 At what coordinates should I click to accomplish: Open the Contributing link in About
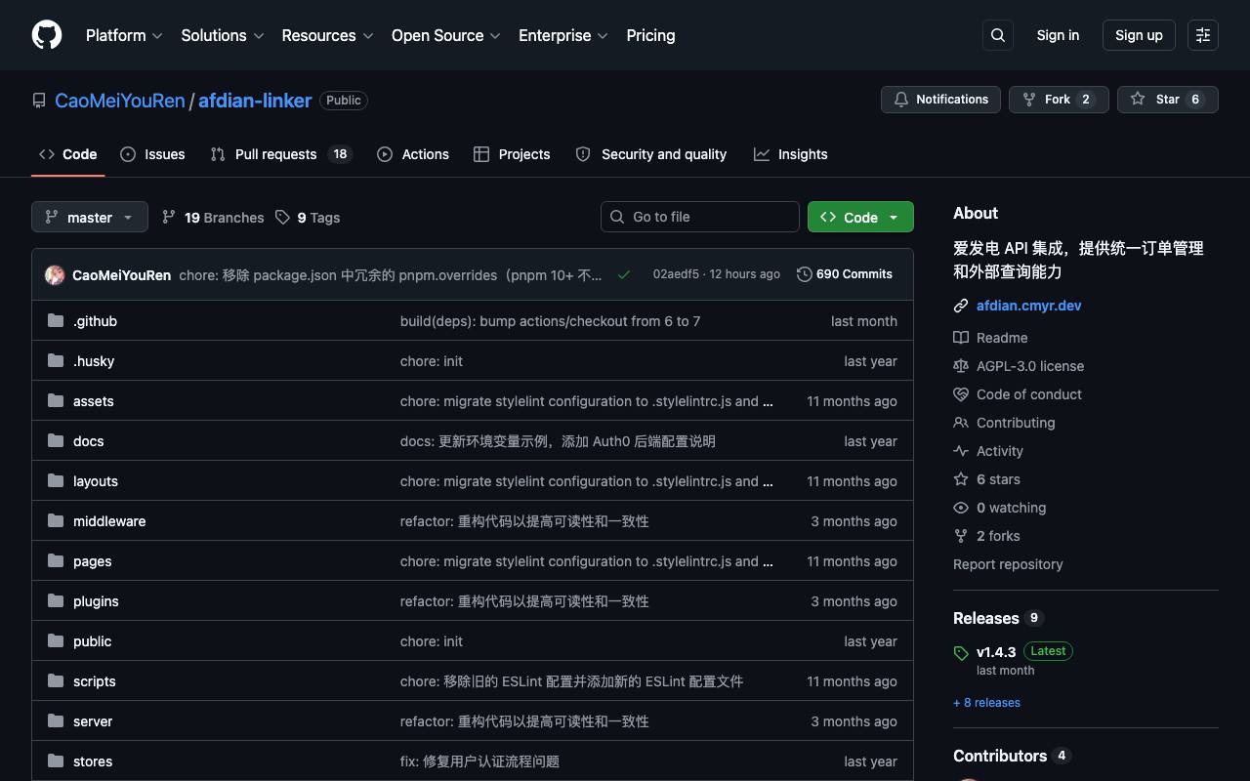[1016, 423]
